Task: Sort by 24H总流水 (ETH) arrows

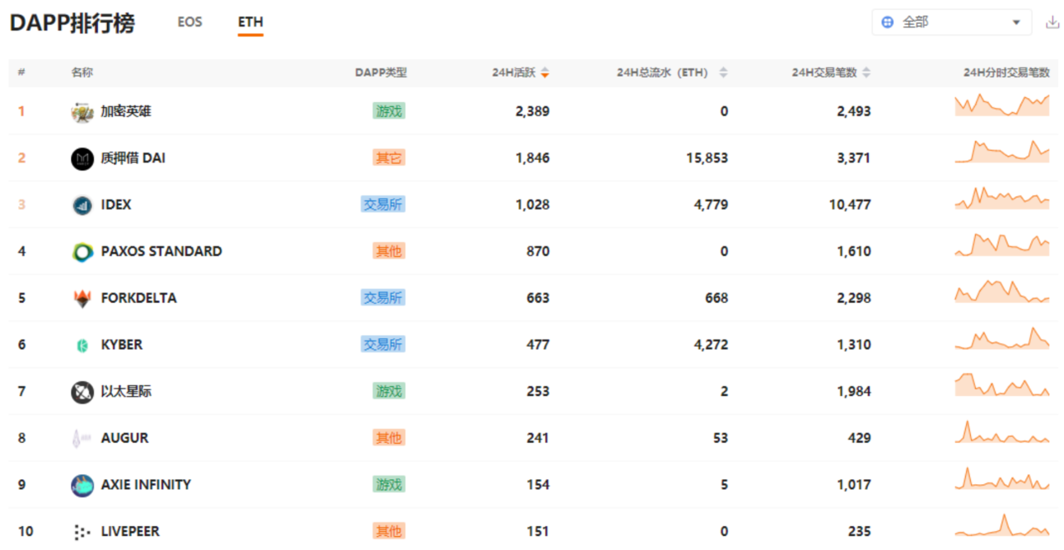Action: tap(723, 72)
